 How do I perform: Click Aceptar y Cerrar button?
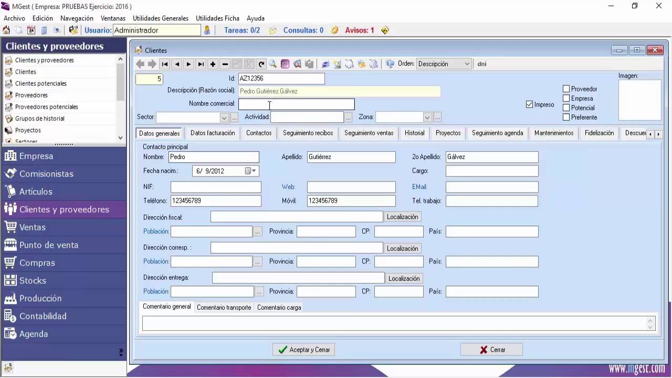pyautogui.click(x=304, y=350)
